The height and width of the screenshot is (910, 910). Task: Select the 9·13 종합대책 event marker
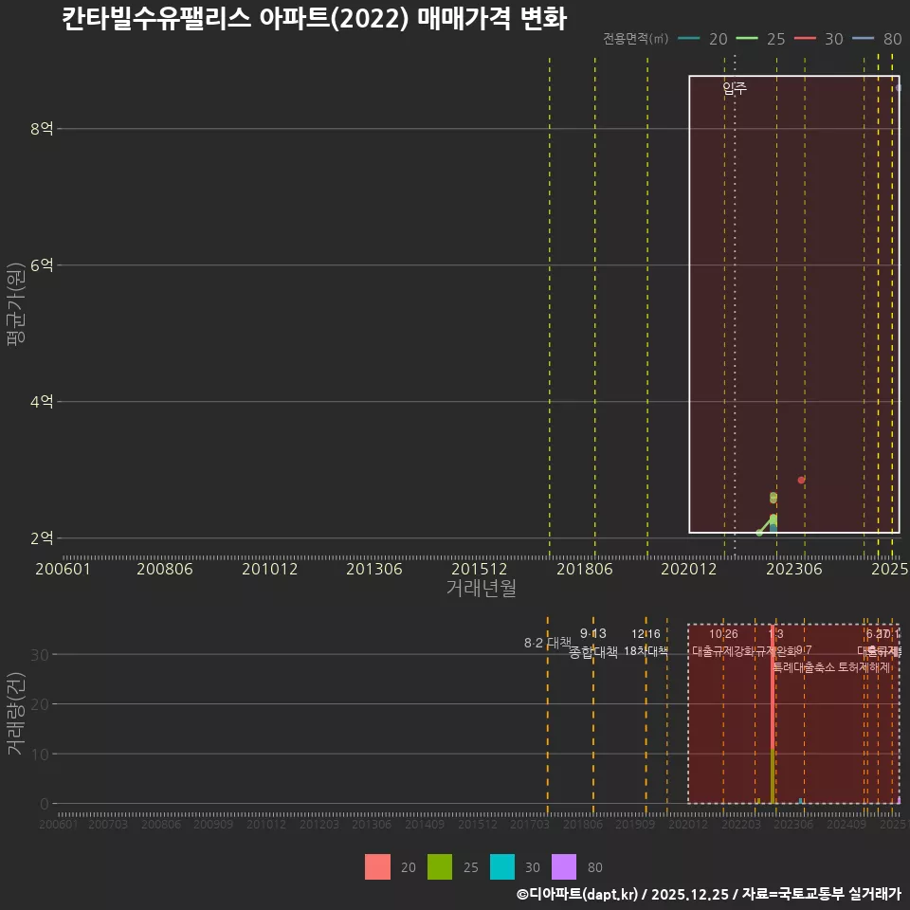[x=593, y=644]
